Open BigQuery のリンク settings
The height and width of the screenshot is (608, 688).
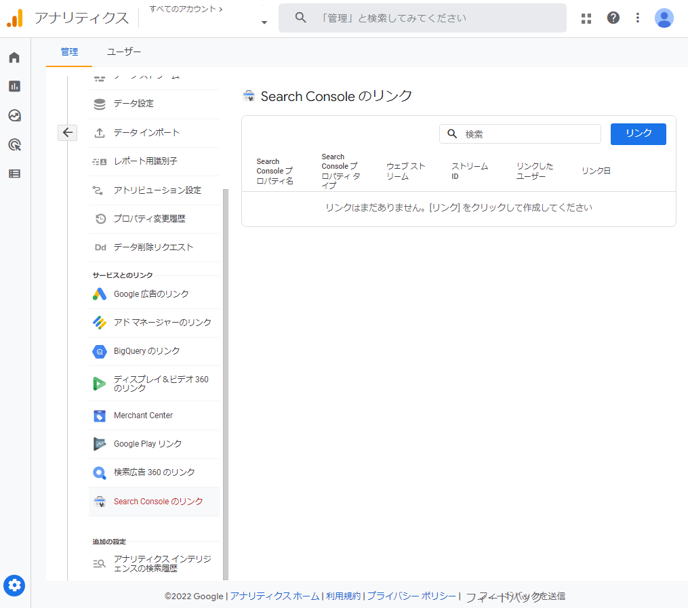[146, 351]
